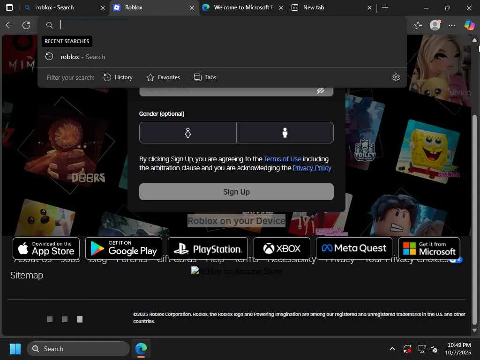Open the Settings and more ellipsis menu
The height and width of the screenshot is (360, 480).
tap(452, 25)
